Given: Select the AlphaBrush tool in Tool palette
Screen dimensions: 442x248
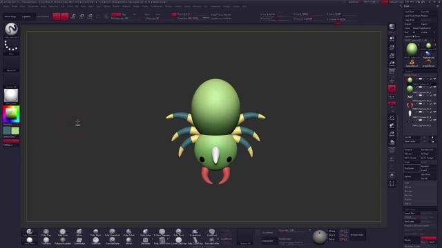Looking at the screenshot, I should pyautogui.click(x=428, y=54).
